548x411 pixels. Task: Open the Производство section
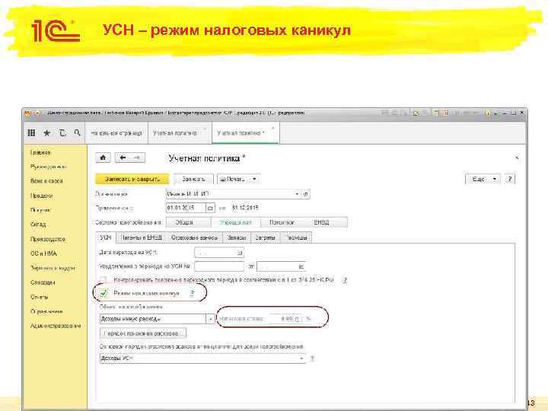click(x=48, y=240)
